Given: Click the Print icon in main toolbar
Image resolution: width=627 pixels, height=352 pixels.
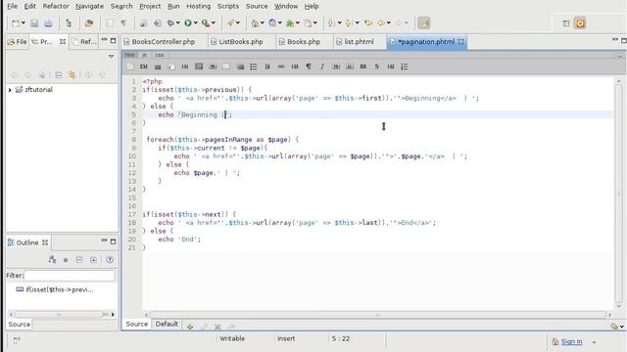Looking at the screenshot, I should pos(48,23).
